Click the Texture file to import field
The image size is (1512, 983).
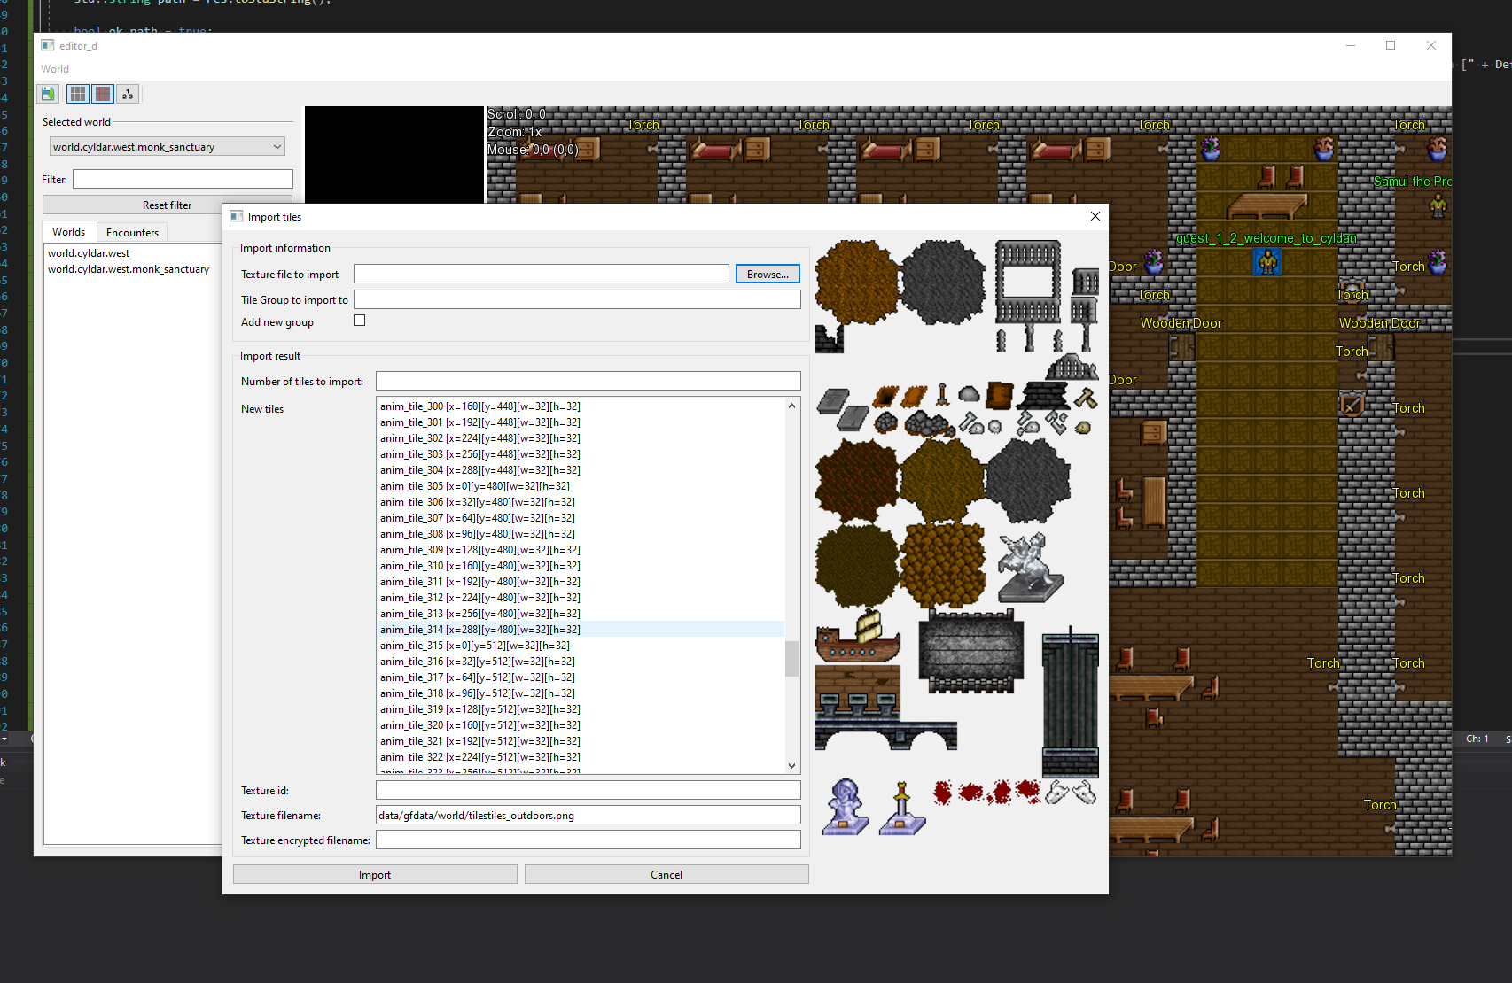542,275
